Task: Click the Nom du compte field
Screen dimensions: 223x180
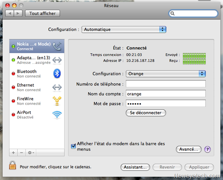Action: 166,94
